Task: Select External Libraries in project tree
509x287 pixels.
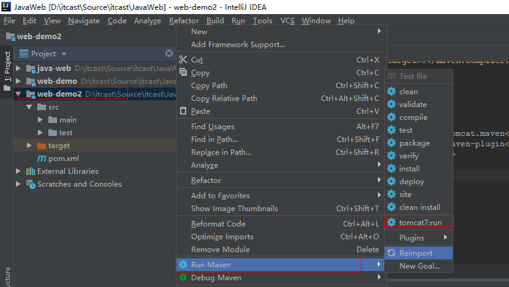Action: (x=67, y=171)
